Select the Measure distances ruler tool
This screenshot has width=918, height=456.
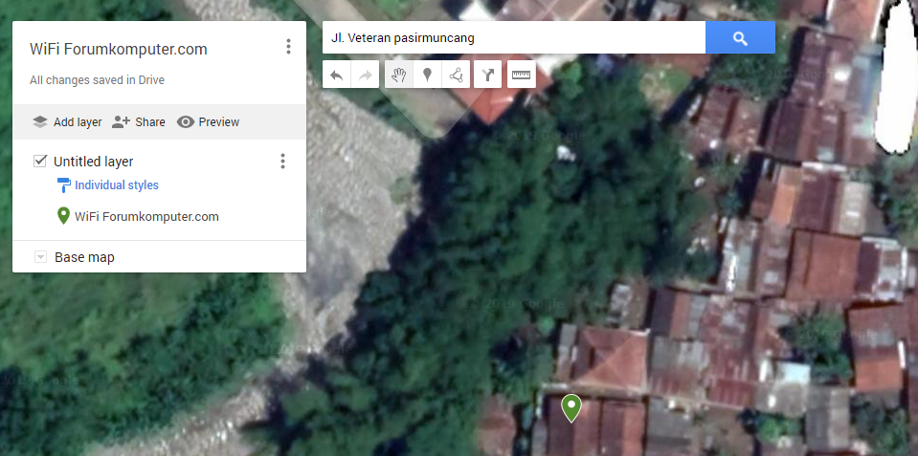coord(521,75)
